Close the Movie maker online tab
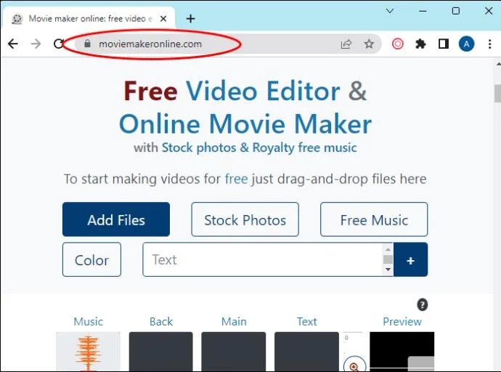This screenshot has width=501, height=372. point(163,19)
